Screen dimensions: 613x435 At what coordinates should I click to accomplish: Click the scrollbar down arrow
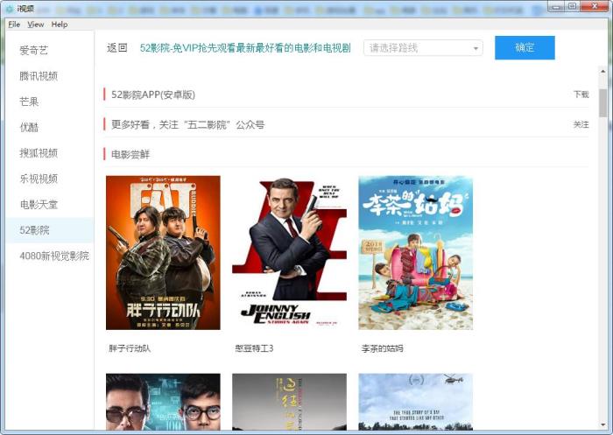tap(602, 424)
